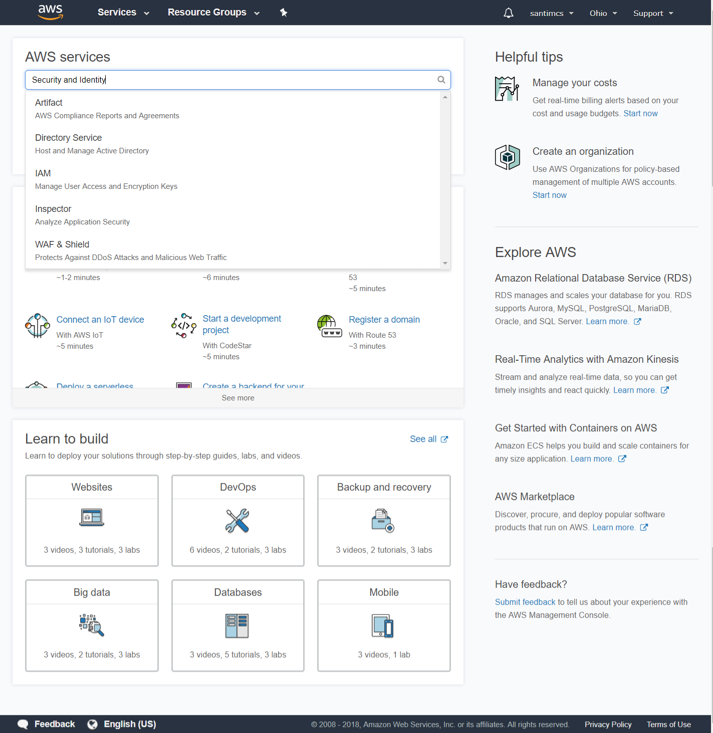Open the Terms of Use link
The width and height of the screenshot is (713, 733).
[669, 724]
